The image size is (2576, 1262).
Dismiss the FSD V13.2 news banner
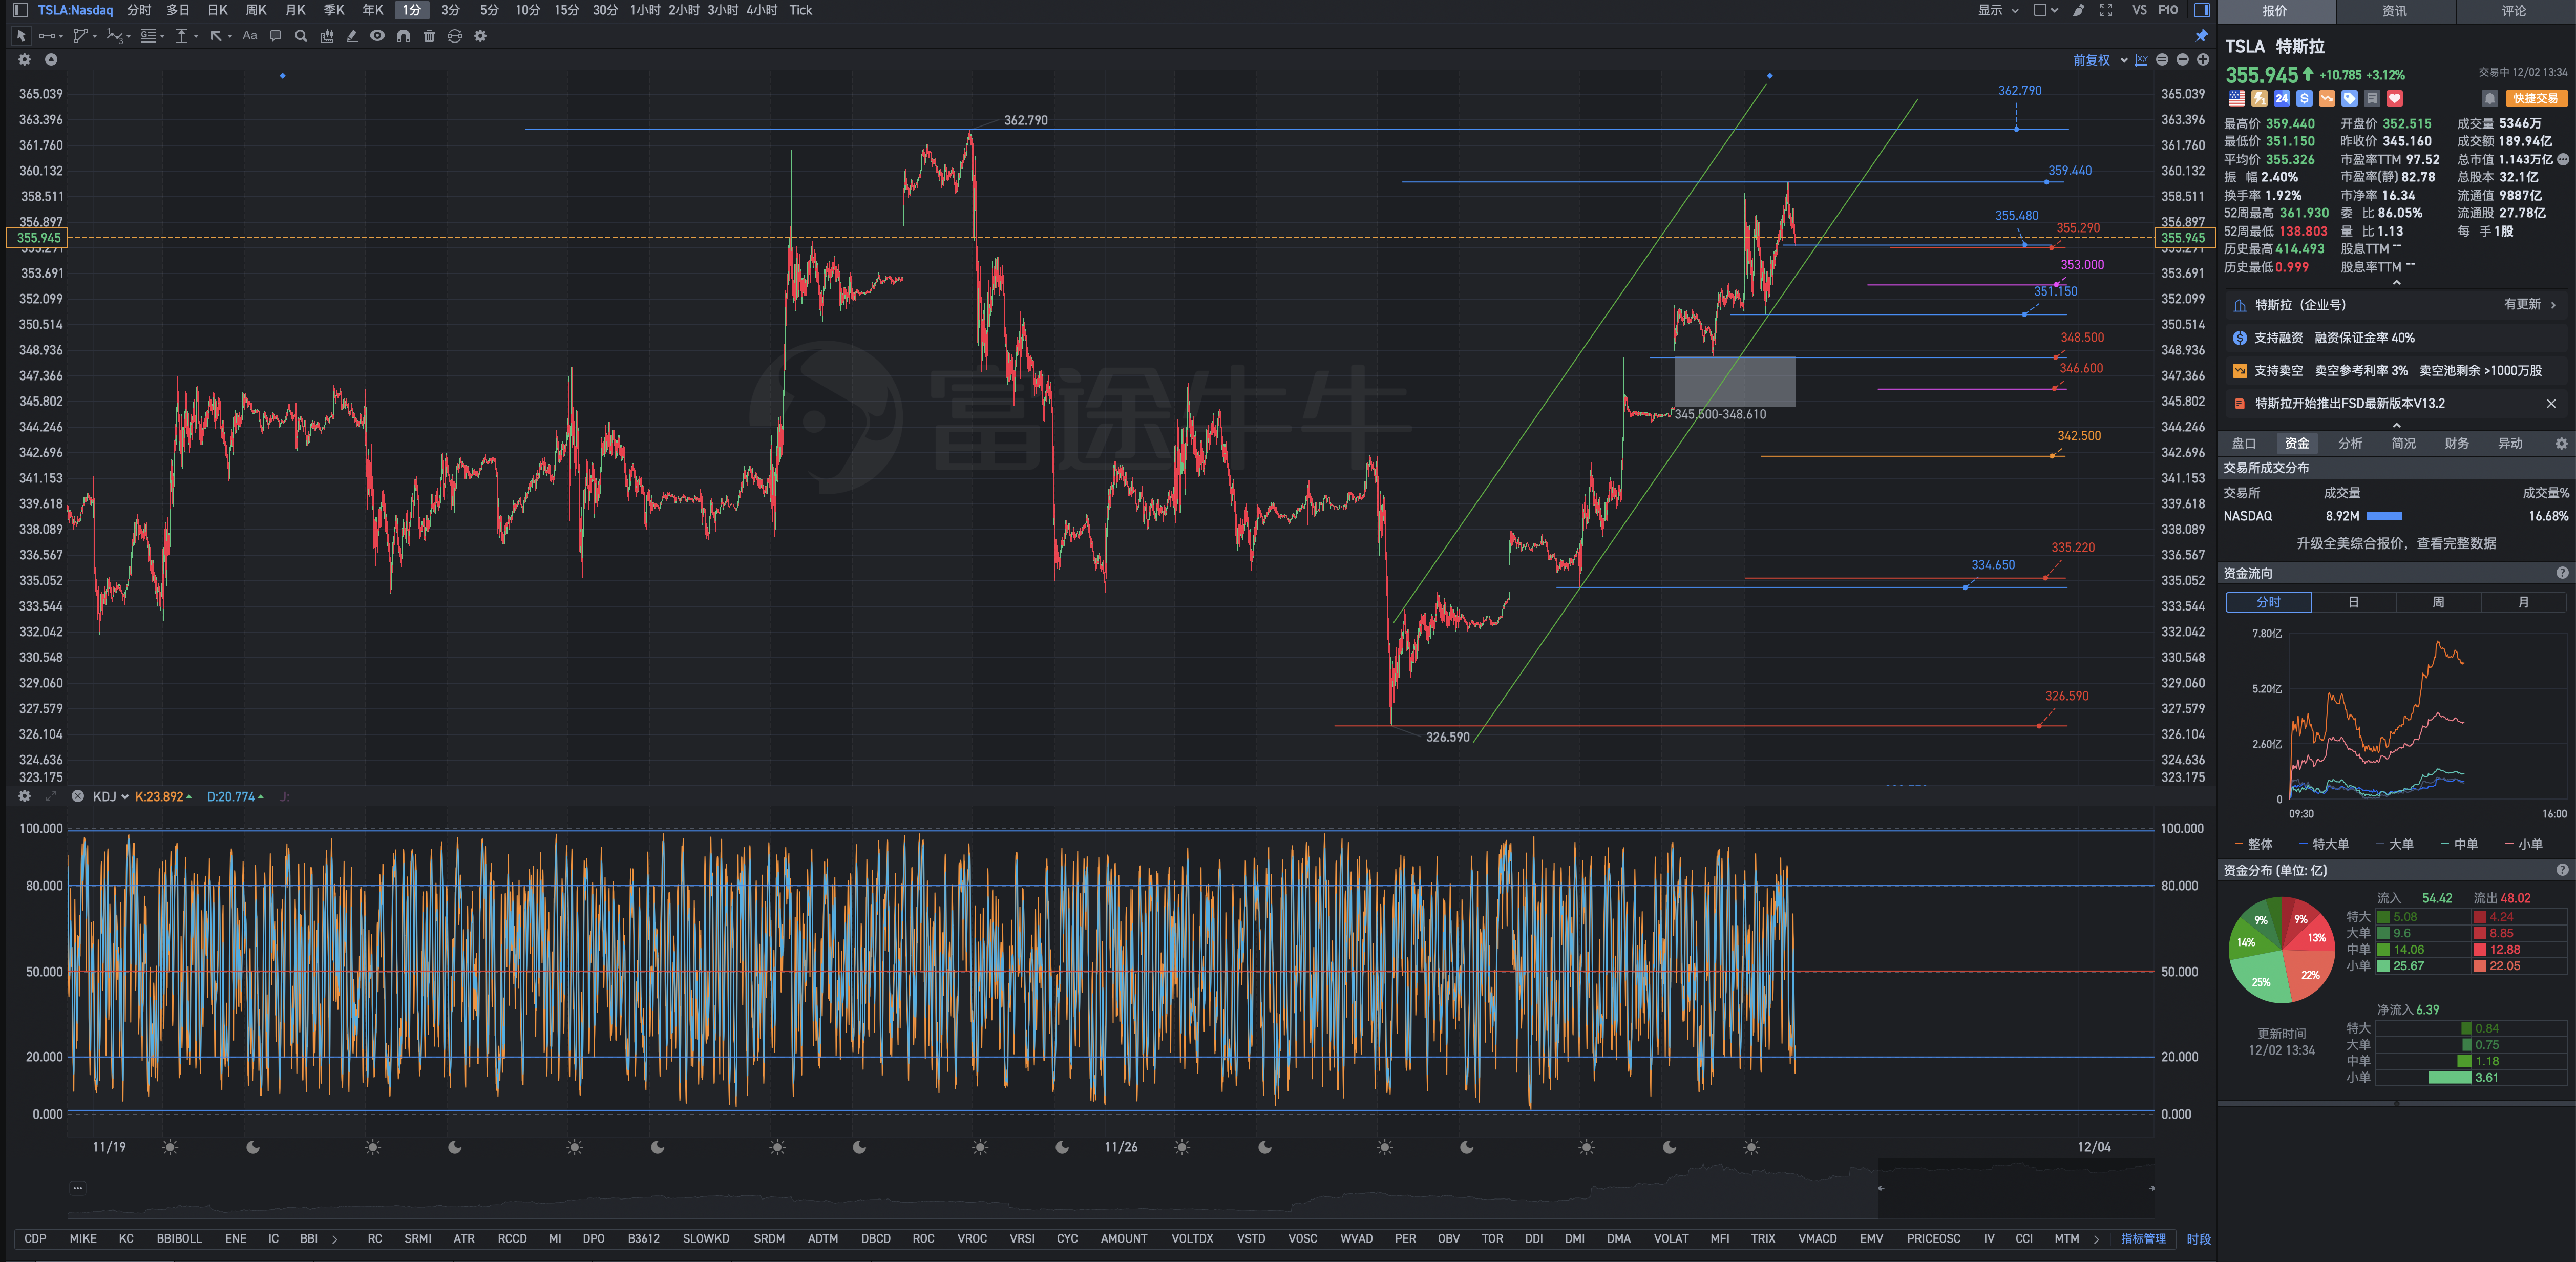click(2551, 404)
